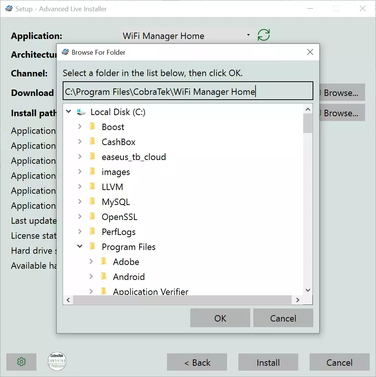Viewport: 376px width, 377px height.
Task: Select the MySQL folder label
Action: pyautogui.click(x=116, y=202)
